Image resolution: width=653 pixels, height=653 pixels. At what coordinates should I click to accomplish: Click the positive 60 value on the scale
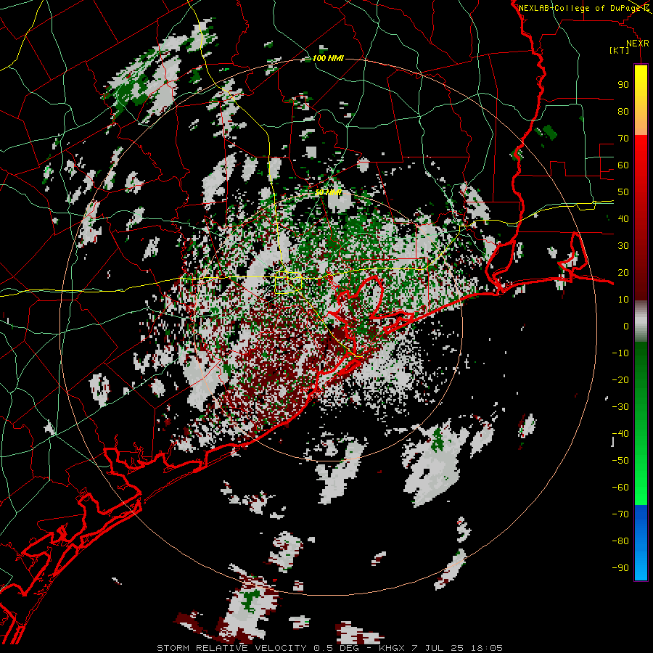pyautogui.click(x=623, y=165)
